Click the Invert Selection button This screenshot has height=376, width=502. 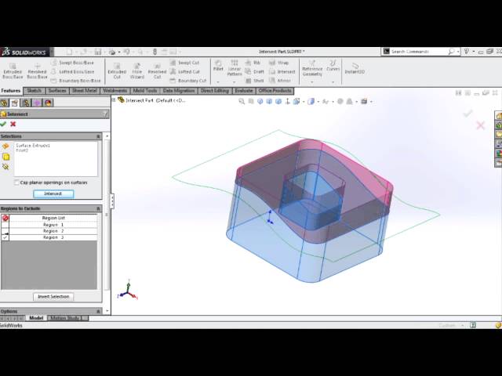coord(53,297)
